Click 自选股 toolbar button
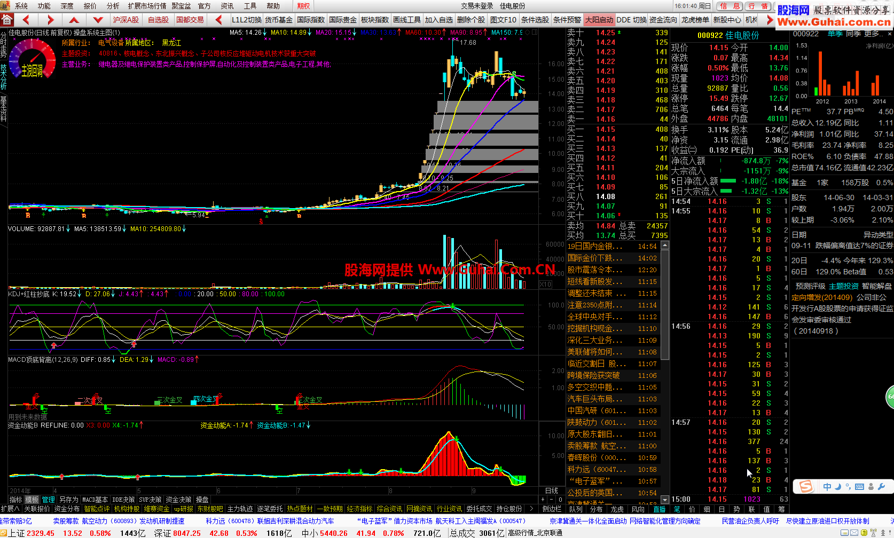 pyautogui.click(x=159, y=20)
